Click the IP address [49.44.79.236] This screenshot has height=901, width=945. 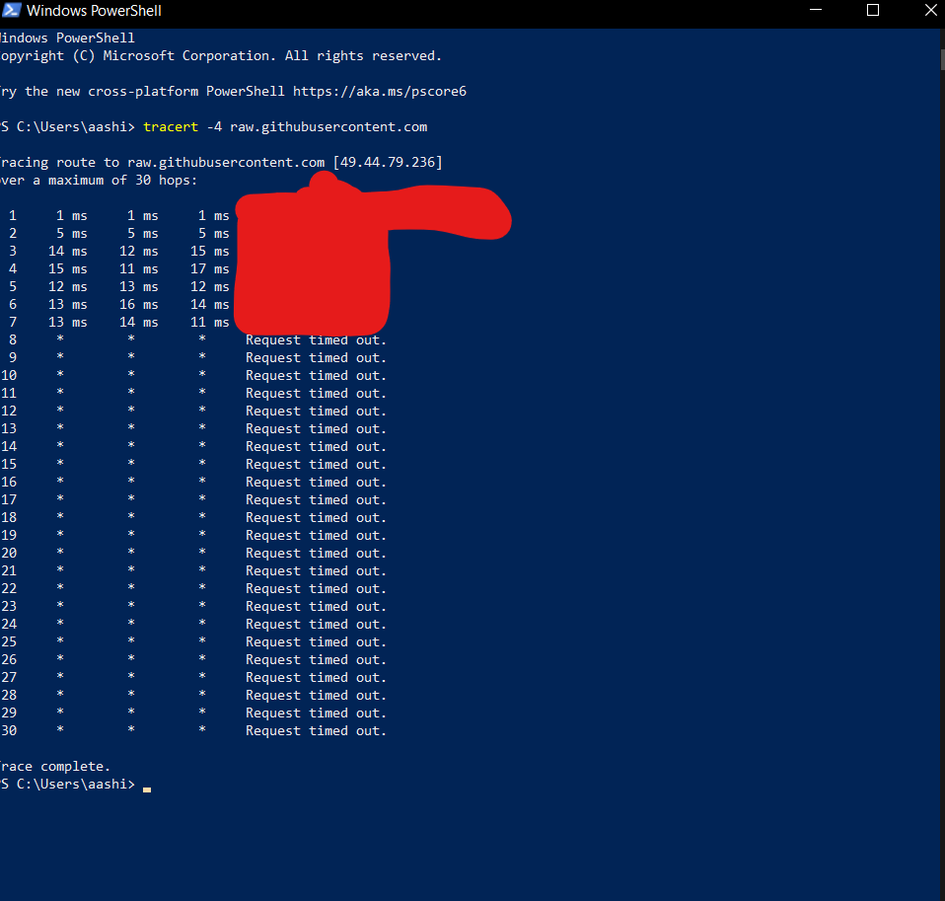point(388,162)
